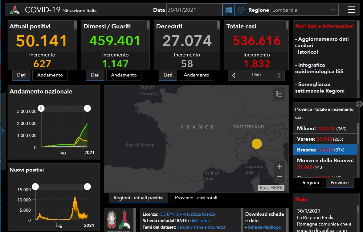363x232 pixels.
Task: Click the clock time icon
Action: tap(241, 10)
